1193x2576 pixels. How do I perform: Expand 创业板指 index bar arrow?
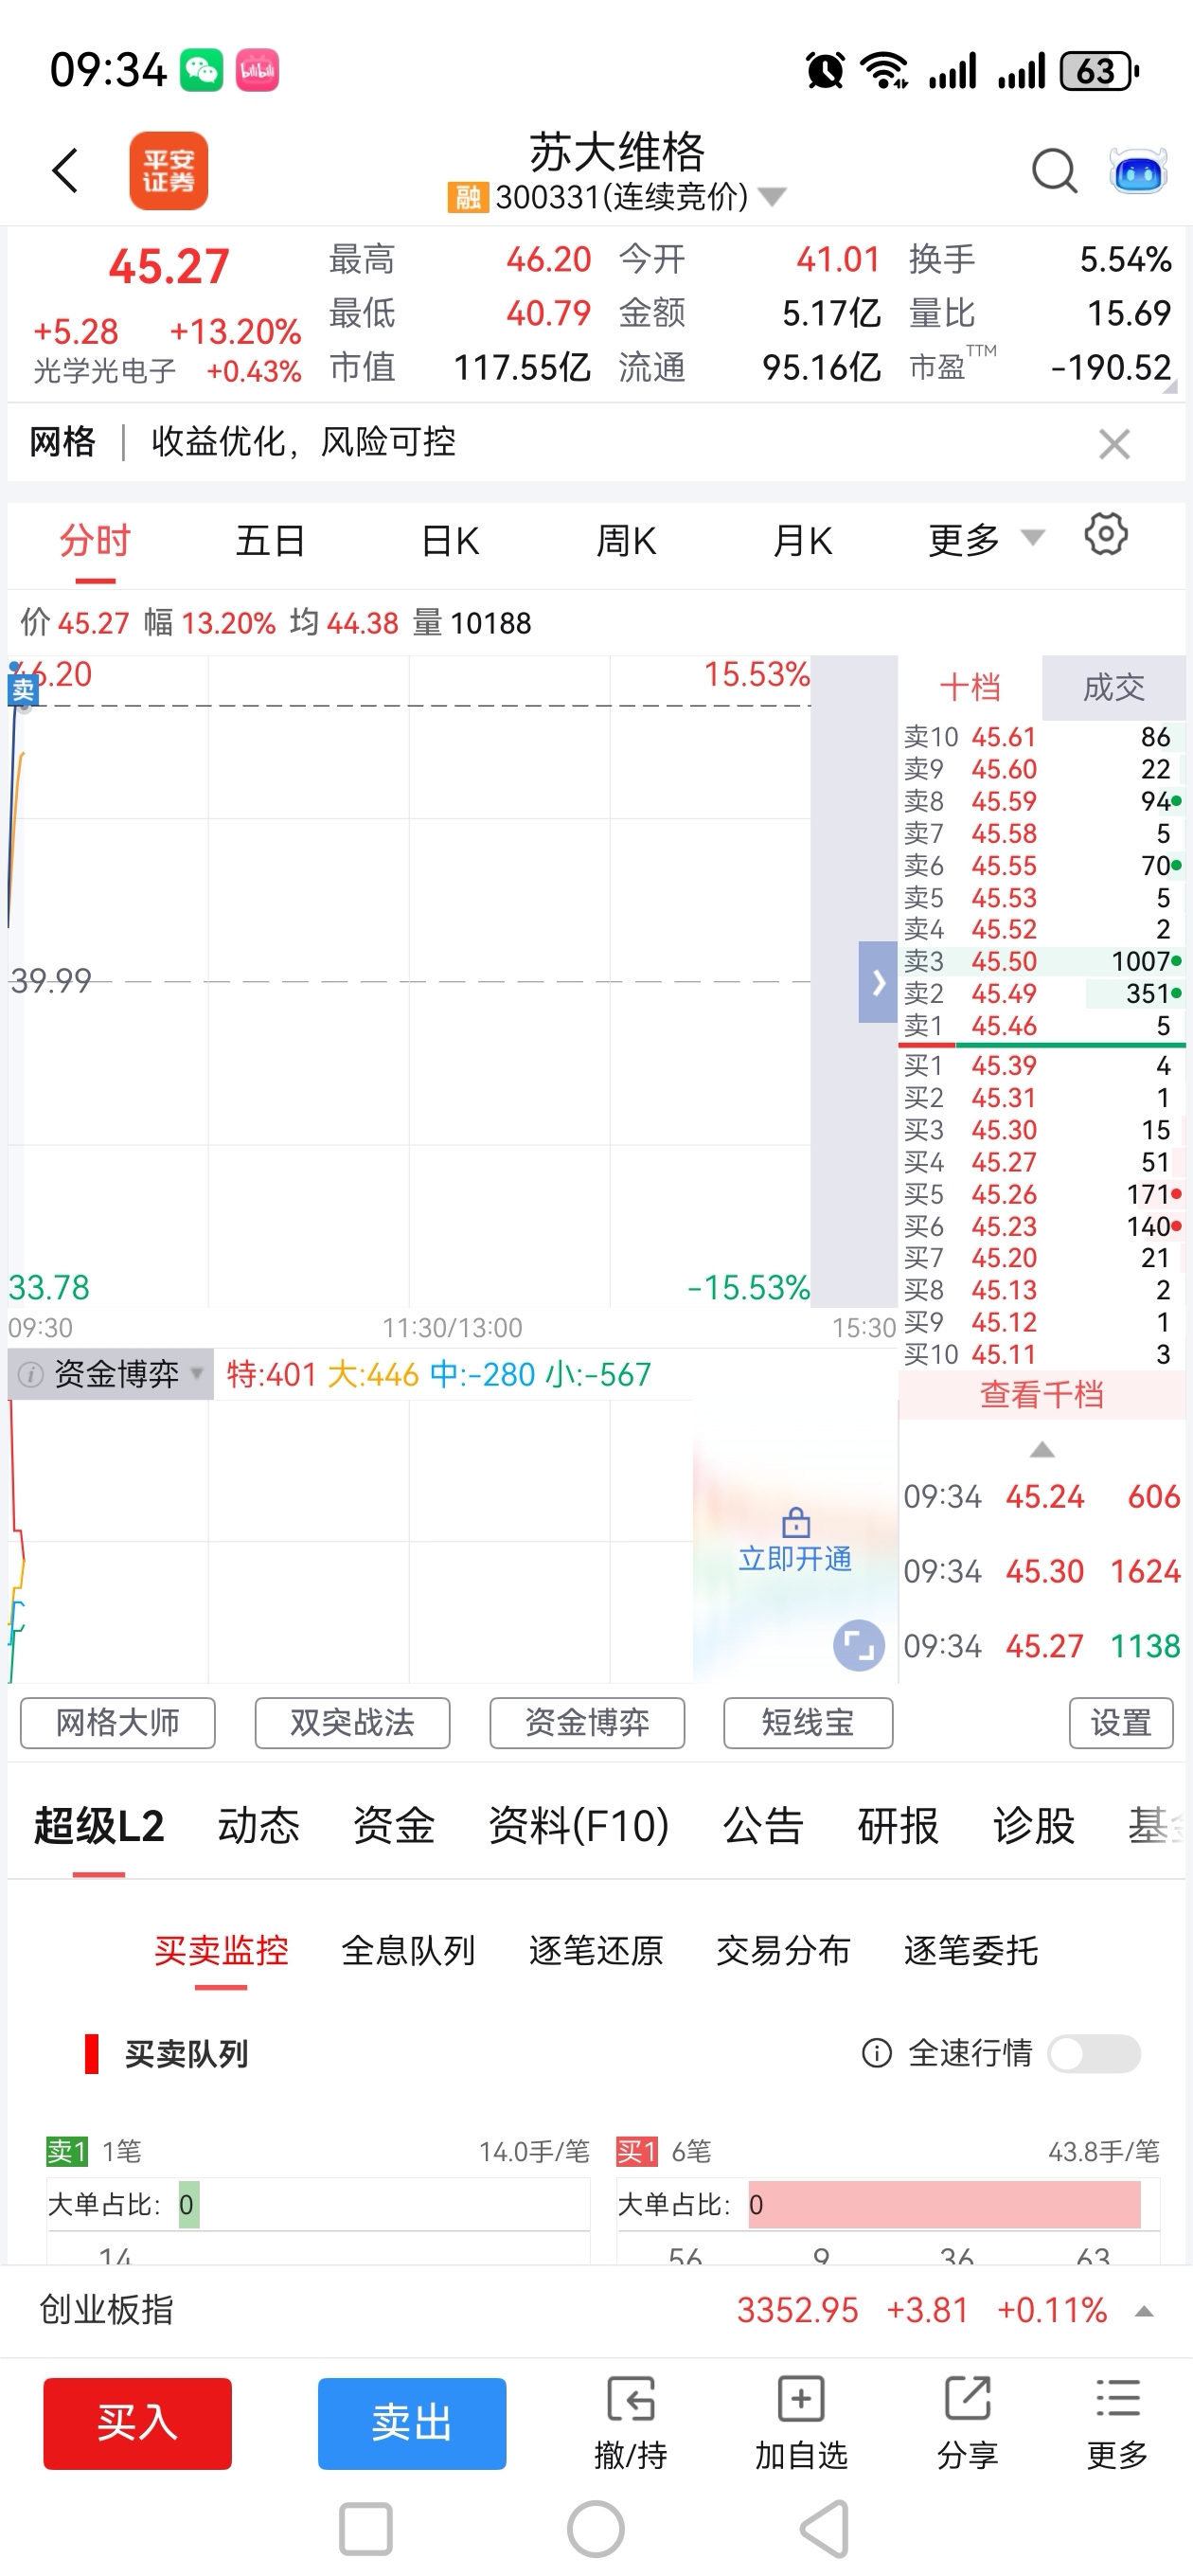pyautogui.click(x=1144, y=2311)
